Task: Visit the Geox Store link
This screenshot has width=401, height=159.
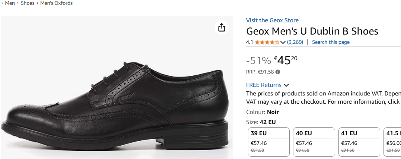Action: (272, 20)
